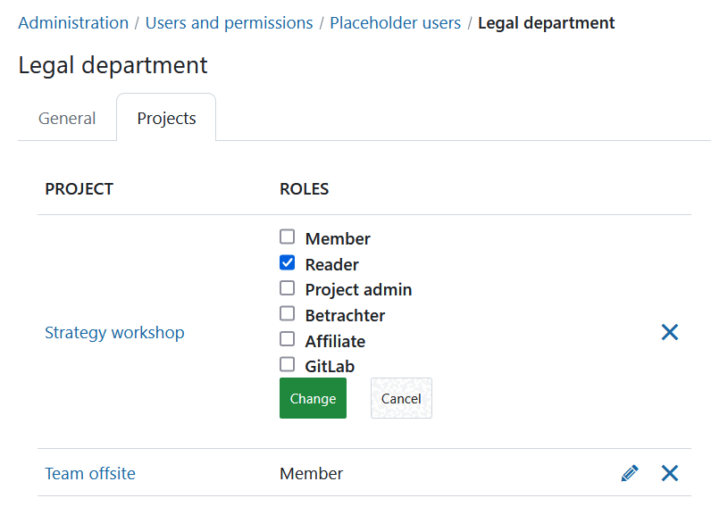Remove the Team offsite membership X icon

click(x=670, y=473)
